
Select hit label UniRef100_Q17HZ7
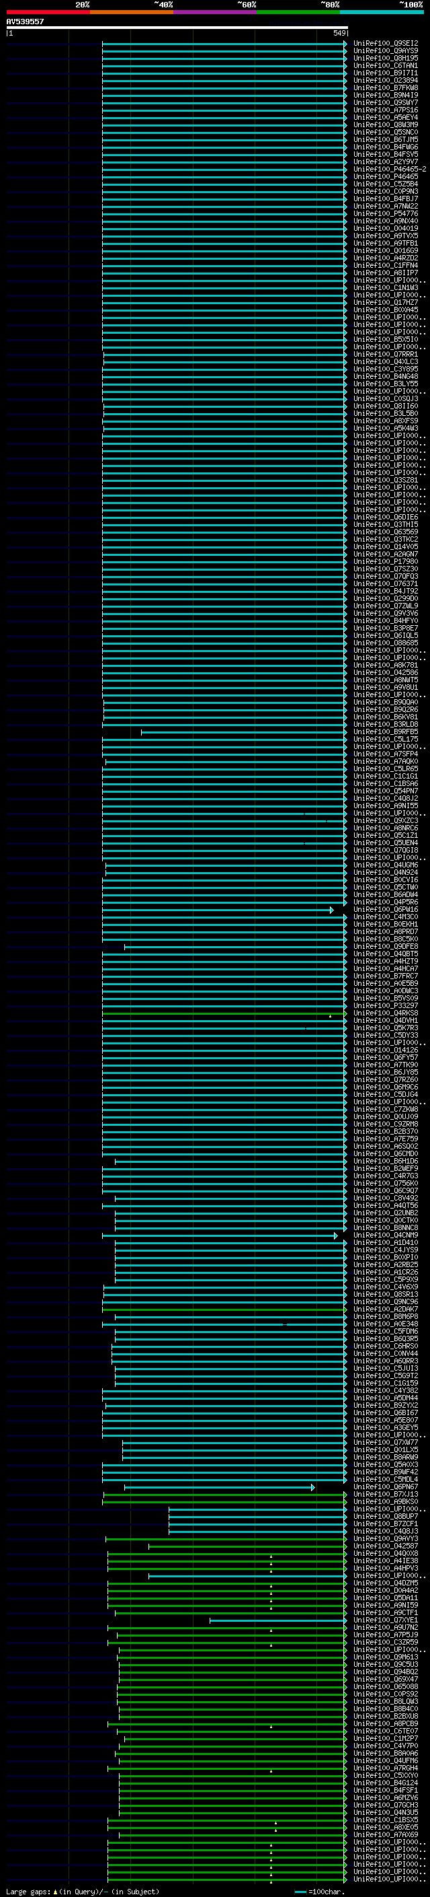(386, 302)
